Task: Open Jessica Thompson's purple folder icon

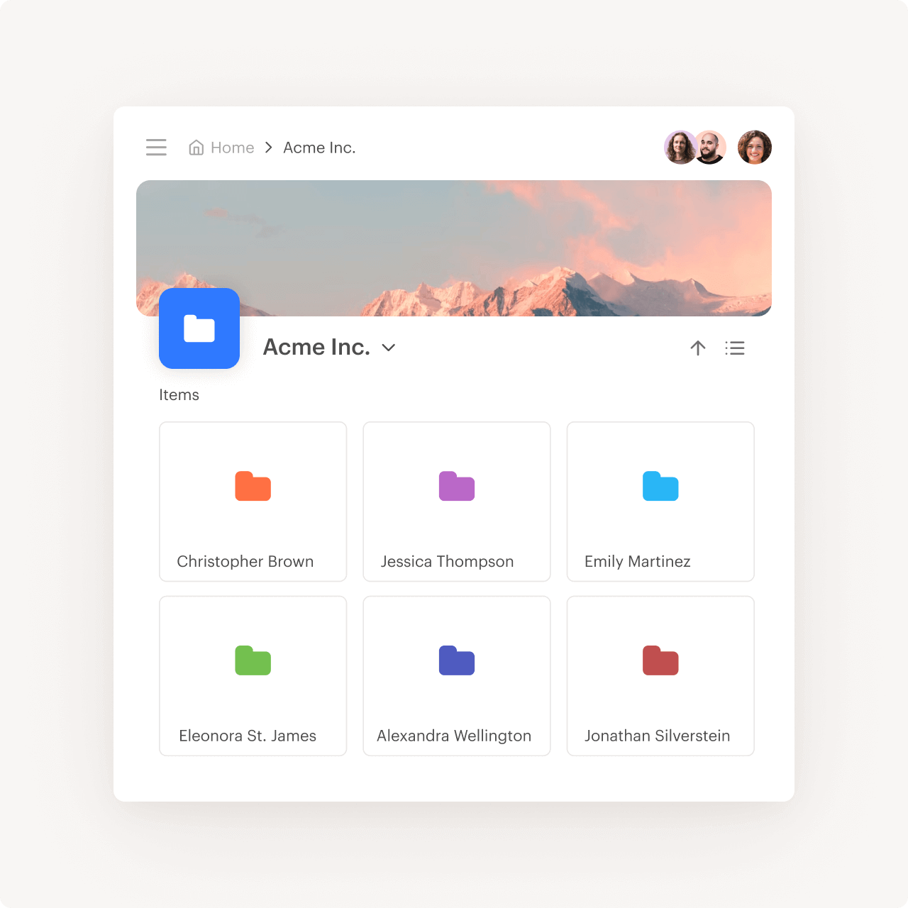Action: (456, 487)
